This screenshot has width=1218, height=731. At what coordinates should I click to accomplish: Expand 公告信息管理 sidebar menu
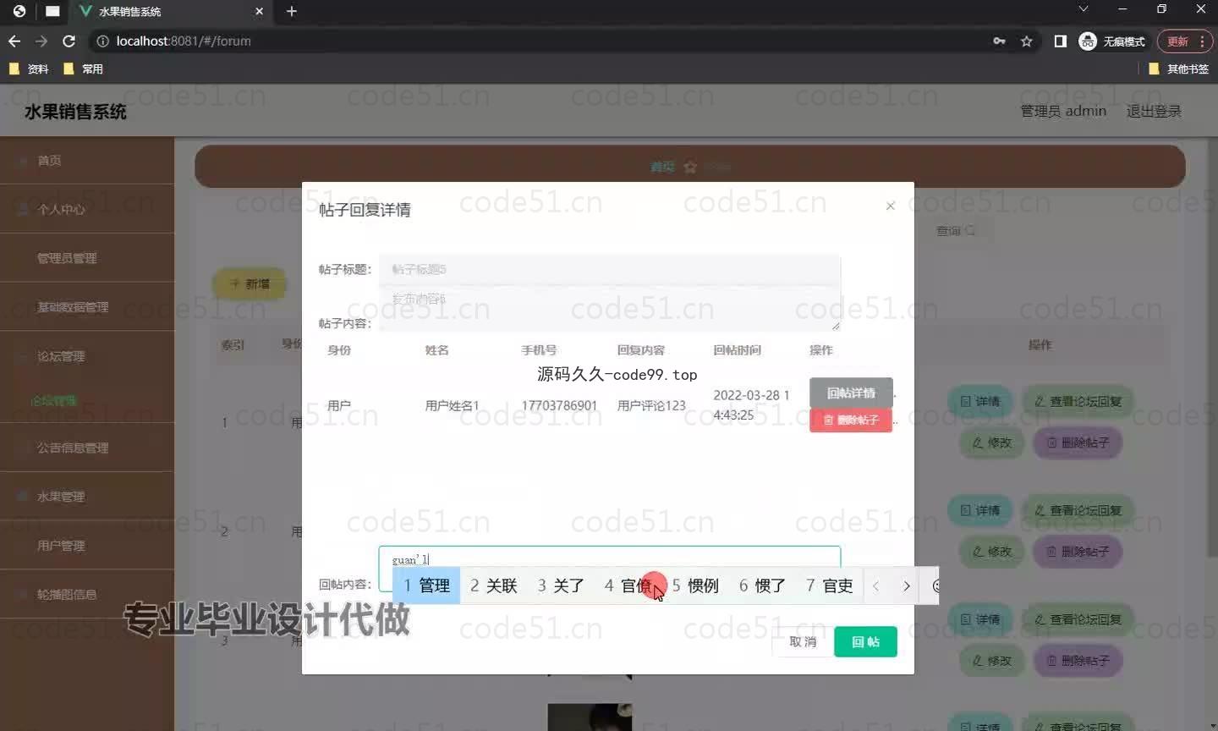pyautogui.click(x=87, y=448)
